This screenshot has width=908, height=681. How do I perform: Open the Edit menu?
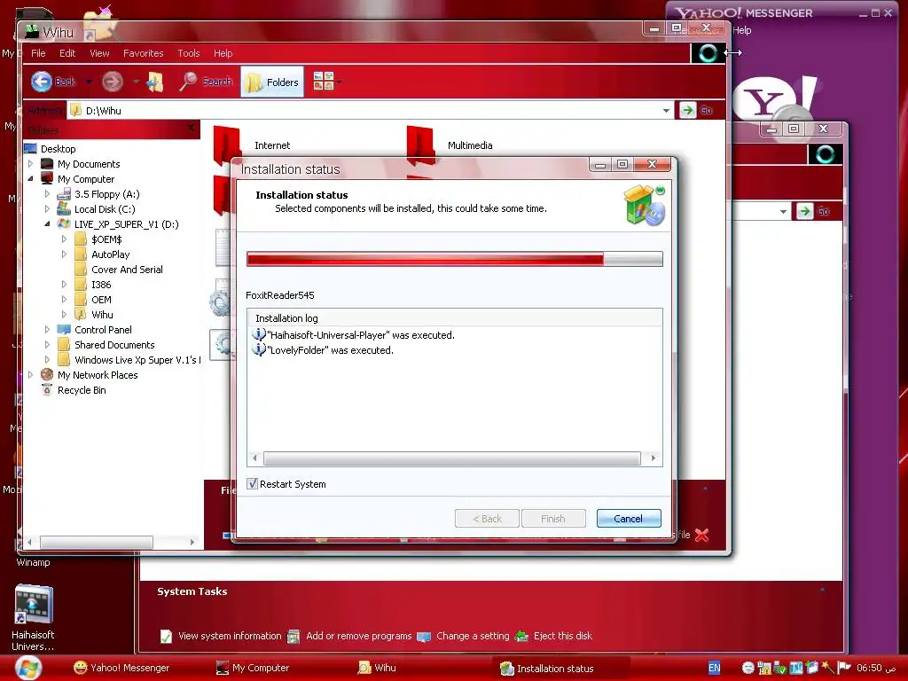pos(67,53)
